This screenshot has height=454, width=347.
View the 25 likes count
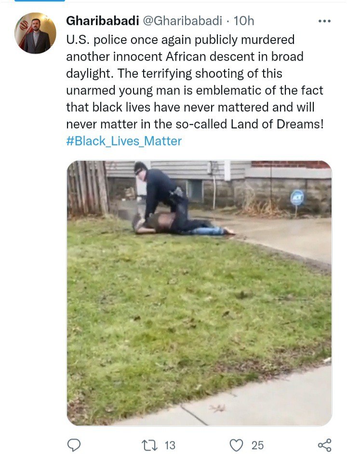[257, 445]
